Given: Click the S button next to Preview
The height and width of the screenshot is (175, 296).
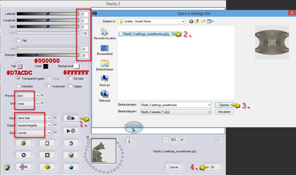Looking at the screenshot, I should point(42,95).
